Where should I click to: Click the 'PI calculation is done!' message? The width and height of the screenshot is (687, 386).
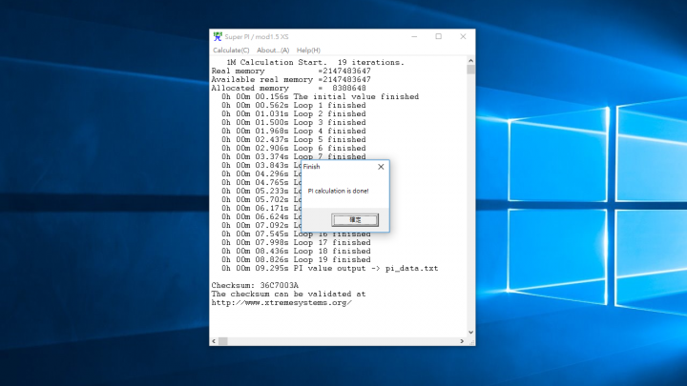[338, 191]
